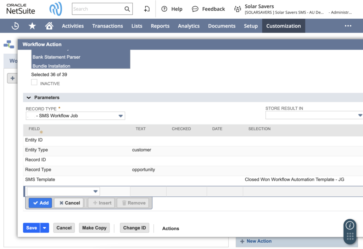This screenshot has height=249, width=363.
Task: Open the Lists menu
Action: click(x=137, y=26)
